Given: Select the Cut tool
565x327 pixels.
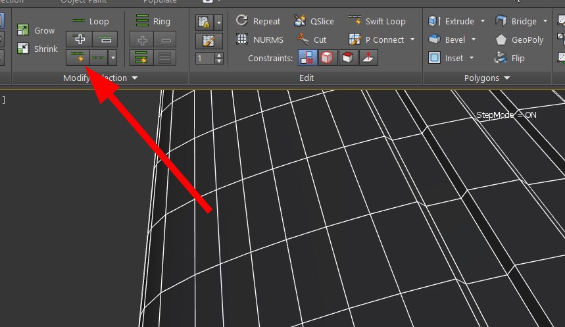Looking at the screenshot, I should click(x=312, y=39).
